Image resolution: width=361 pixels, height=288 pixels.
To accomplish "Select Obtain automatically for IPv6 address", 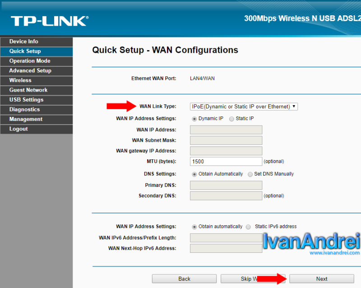I will 194,227.
